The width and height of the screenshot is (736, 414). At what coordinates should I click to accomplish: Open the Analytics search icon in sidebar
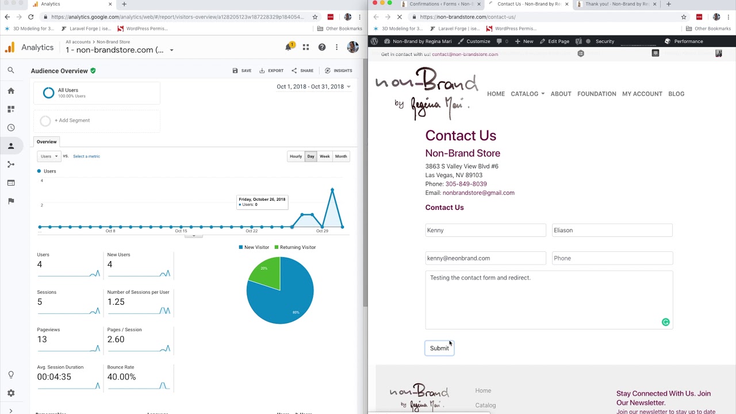(10, 70)
